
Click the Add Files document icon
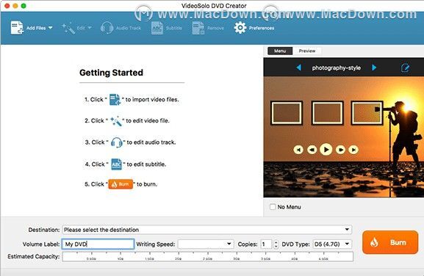(x=17, y=28)
